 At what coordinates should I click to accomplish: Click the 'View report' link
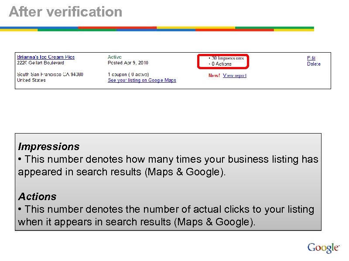point(234,74)
